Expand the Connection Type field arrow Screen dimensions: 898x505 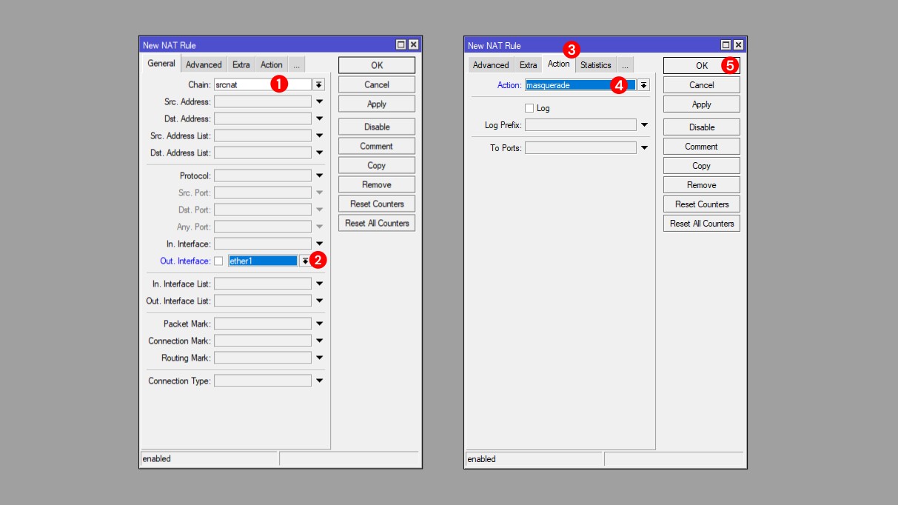320,381
